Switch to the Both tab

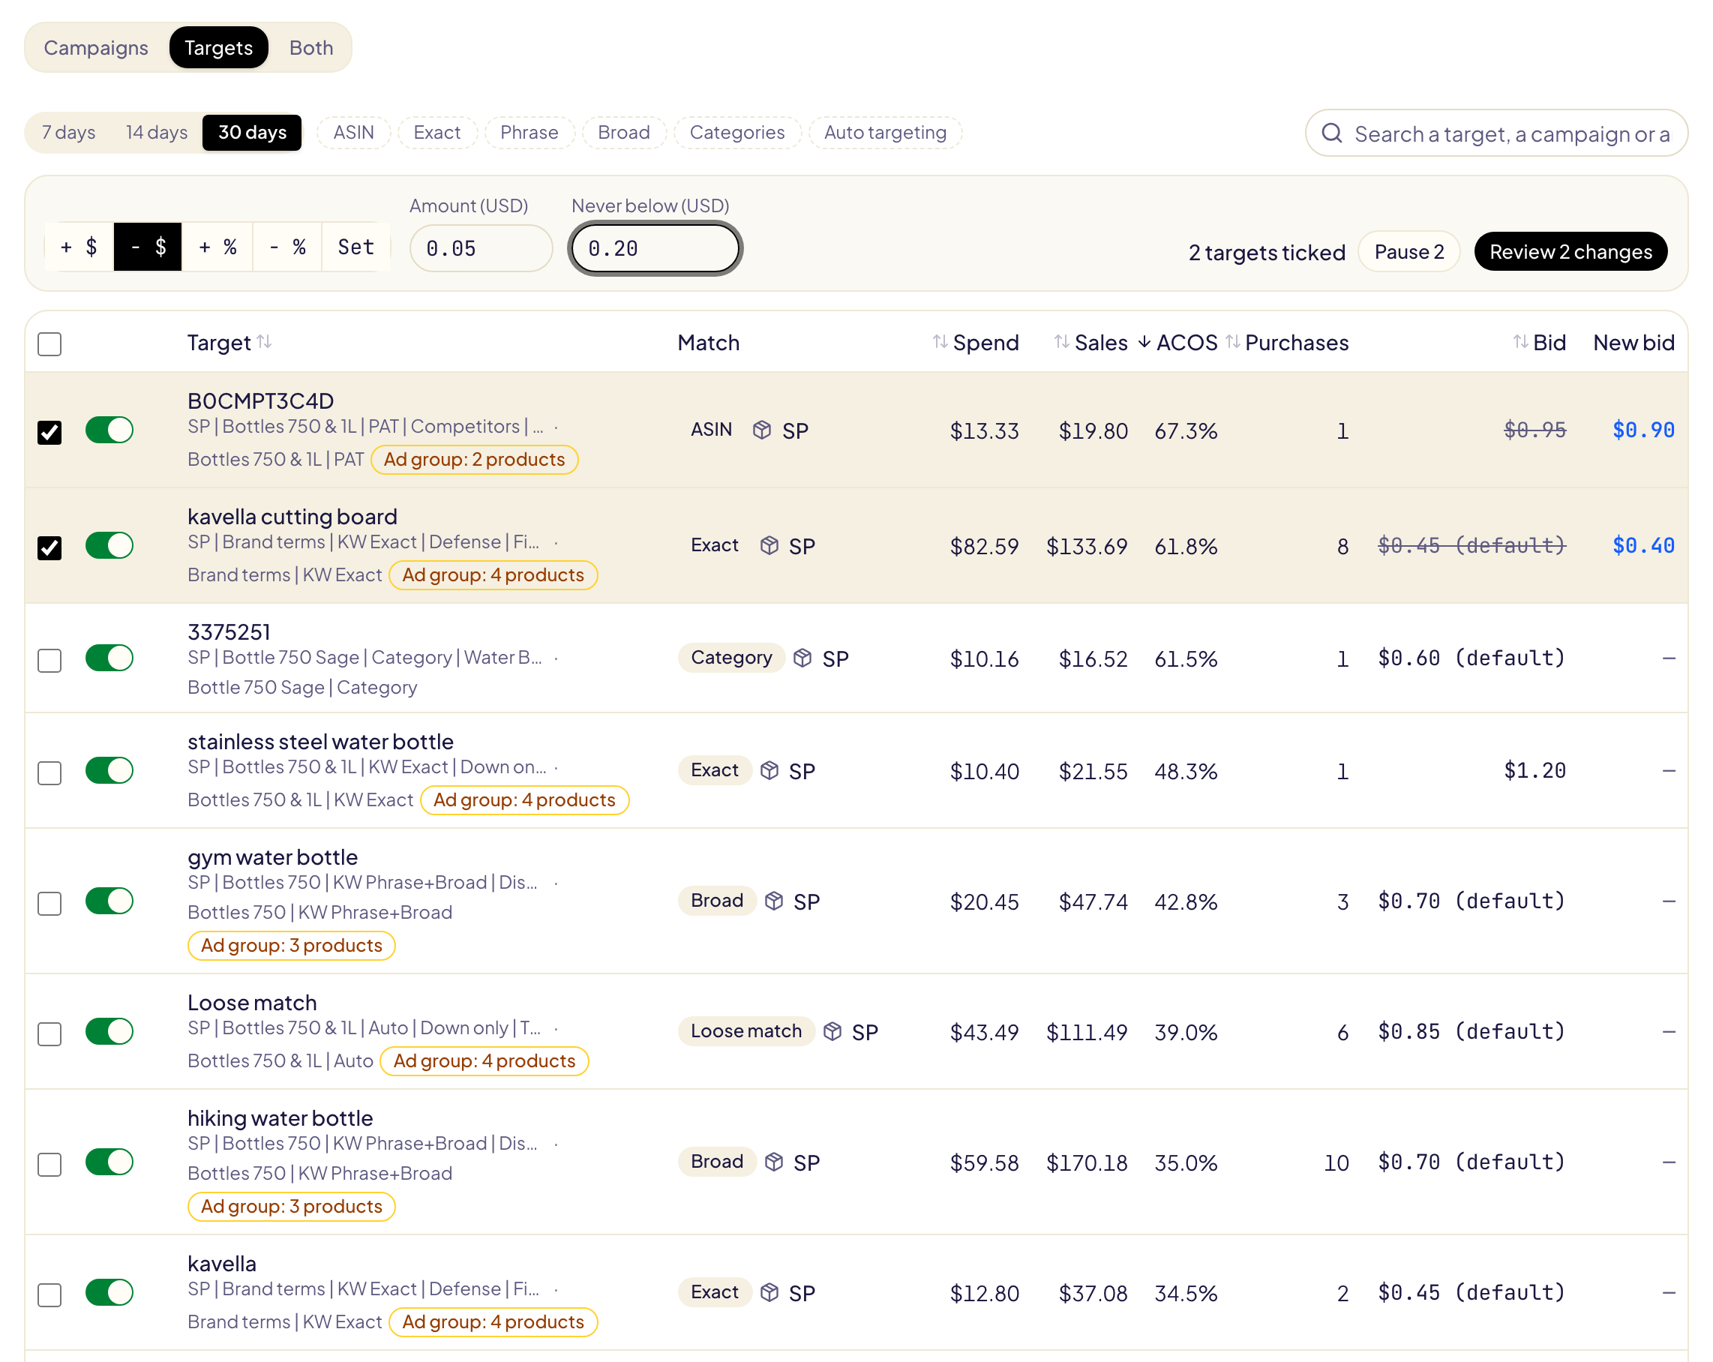(x=310, y=48)
